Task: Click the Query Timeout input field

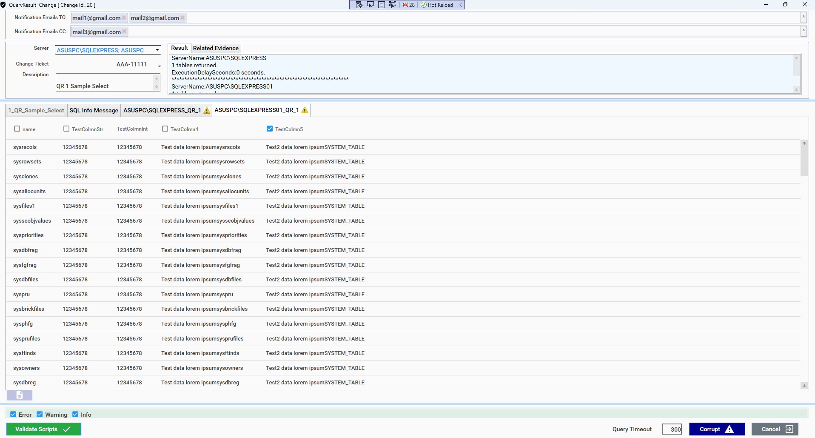Action: tap(672, 429)
